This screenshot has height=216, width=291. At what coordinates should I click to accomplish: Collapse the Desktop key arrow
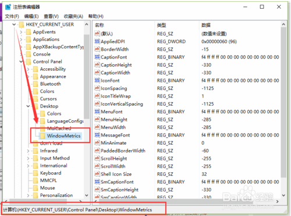(28, 106)
